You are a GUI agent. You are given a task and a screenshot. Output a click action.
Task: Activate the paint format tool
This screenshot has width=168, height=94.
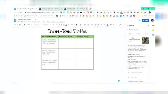[x=24, y=25]
